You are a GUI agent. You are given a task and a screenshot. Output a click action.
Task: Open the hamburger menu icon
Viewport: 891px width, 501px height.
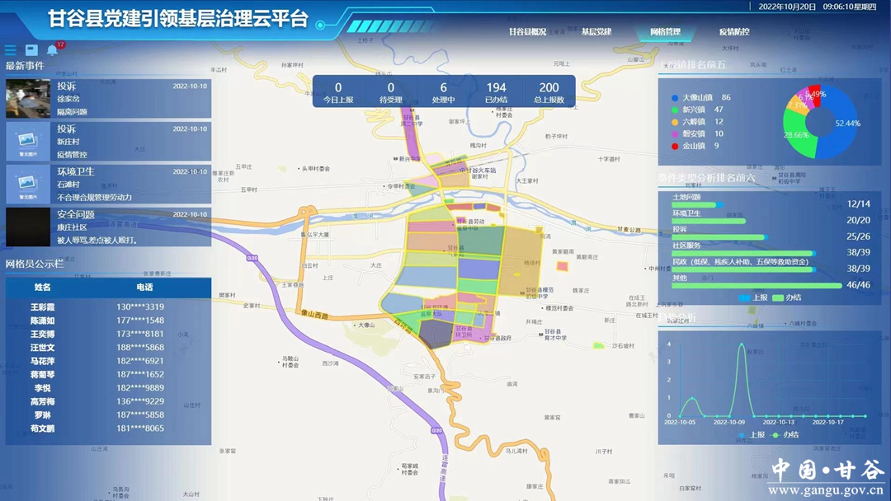11,50
